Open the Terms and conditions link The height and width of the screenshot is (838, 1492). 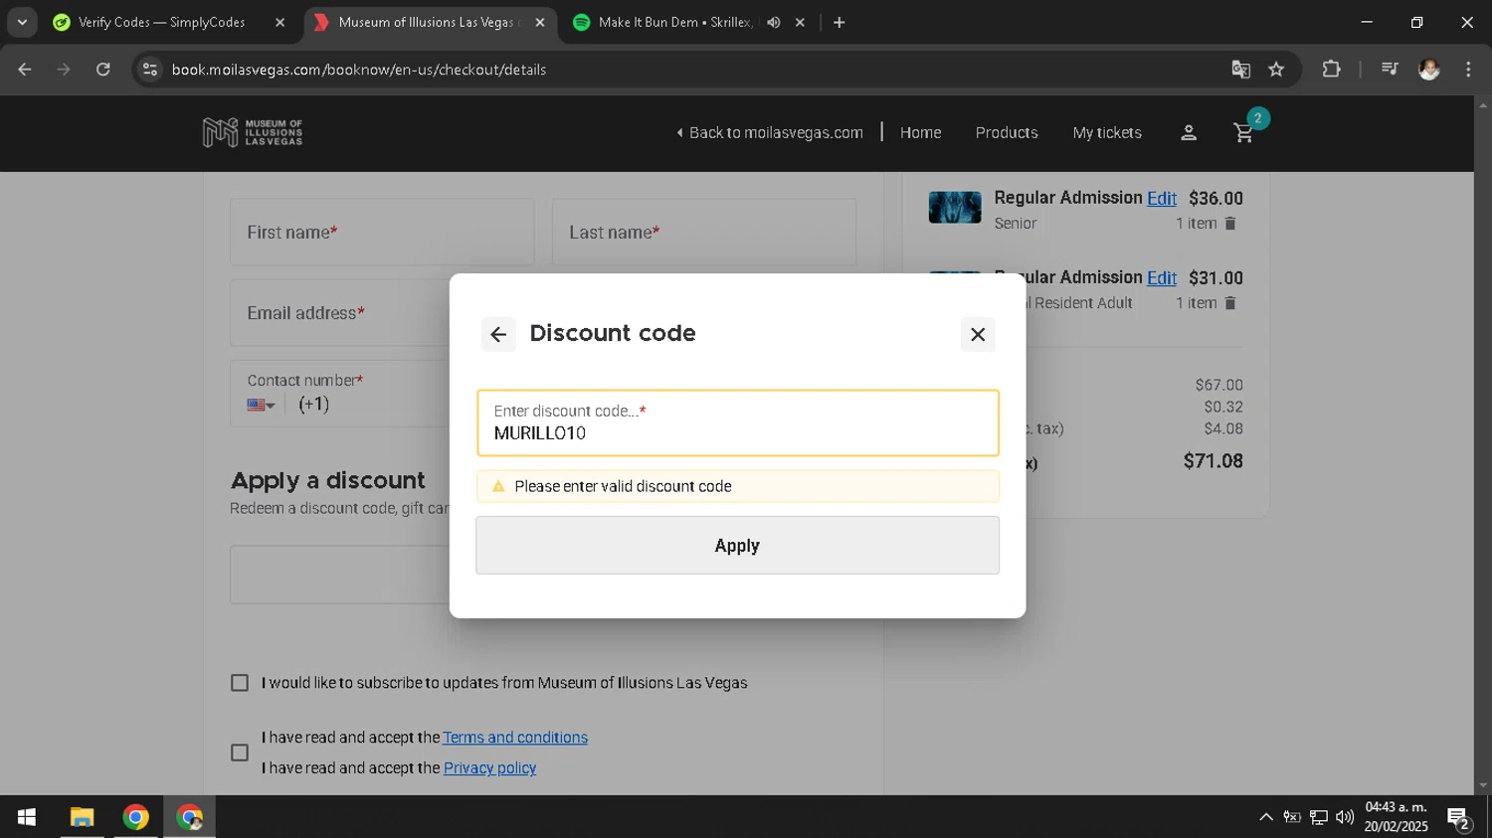515,738
